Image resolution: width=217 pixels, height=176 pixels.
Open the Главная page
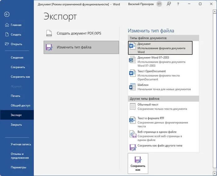coord(17,25)
